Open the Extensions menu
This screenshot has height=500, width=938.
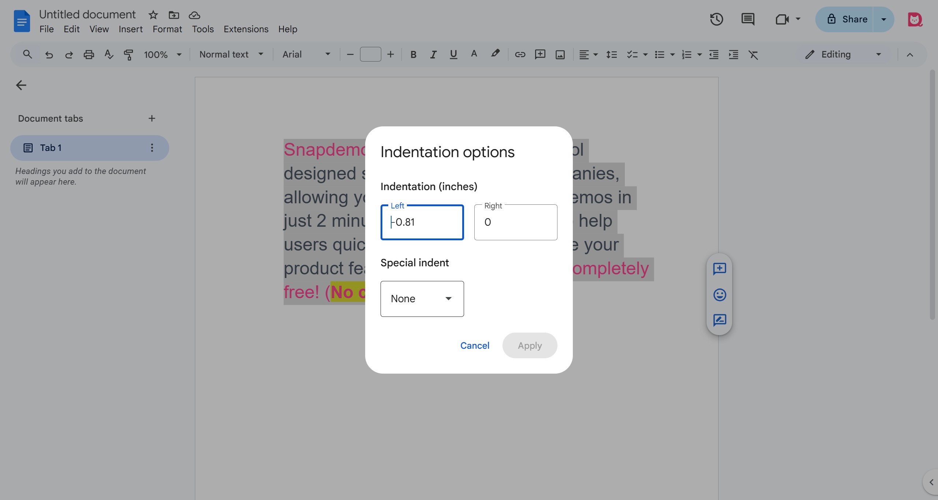(246, 29)
